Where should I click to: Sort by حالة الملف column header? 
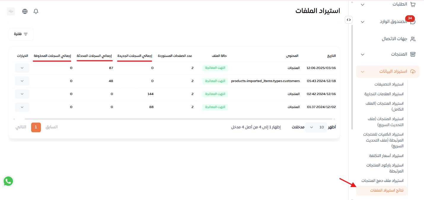[219, 56]
